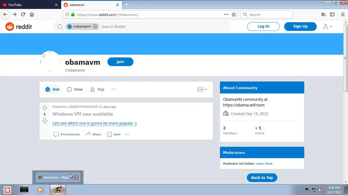Toggle the browser sidebar view
The height and width of the screenshot is (195, 348).
click(x=332, y=15)
